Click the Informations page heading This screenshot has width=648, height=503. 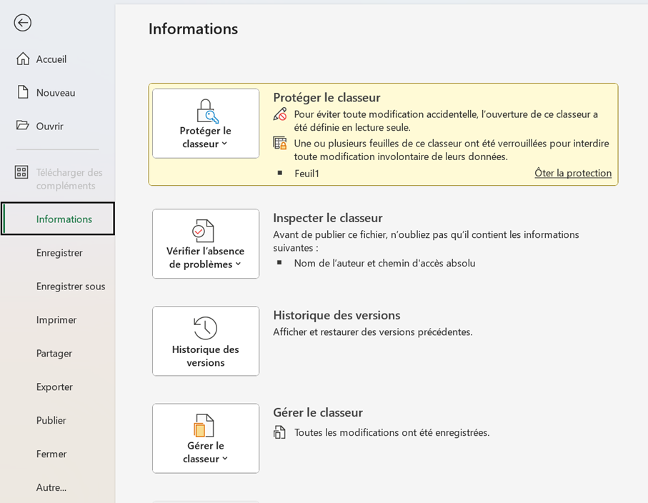(193, 29)
